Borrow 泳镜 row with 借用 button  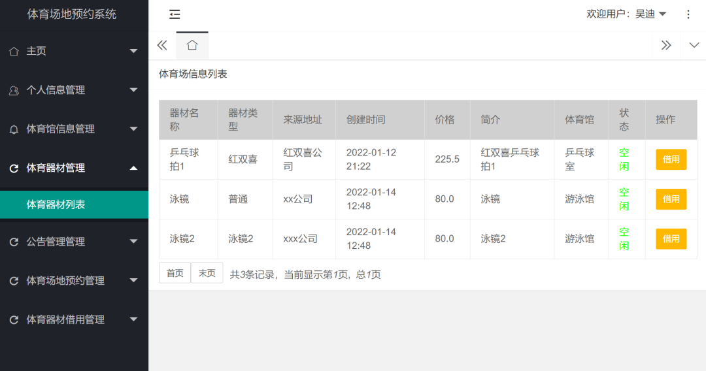pyautogui.click(x=671, y=199)
